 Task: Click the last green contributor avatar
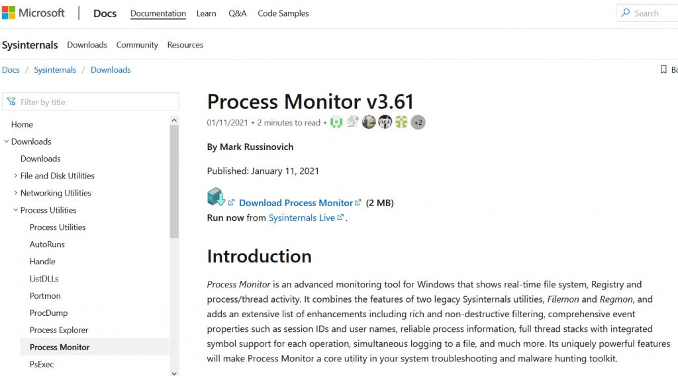[401, 122]
